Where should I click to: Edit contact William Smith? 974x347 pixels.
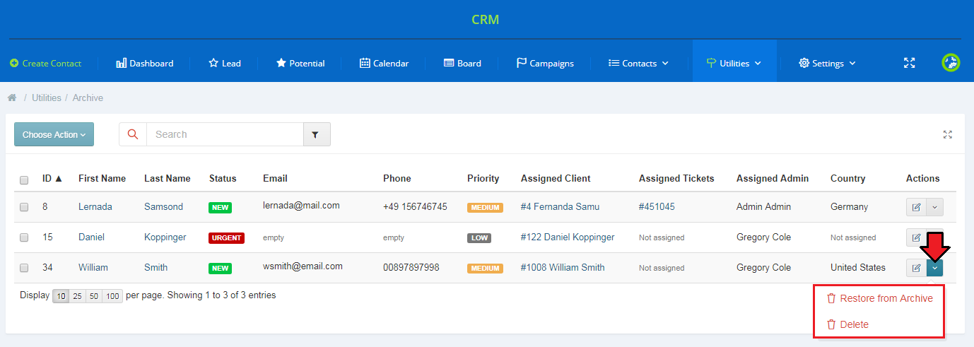click(x=916, y=268)
